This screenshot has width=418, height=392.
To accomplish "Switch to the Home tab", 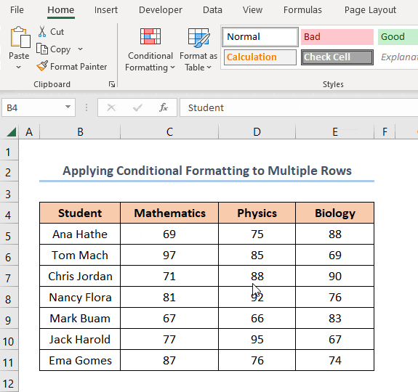I will 61,10.
